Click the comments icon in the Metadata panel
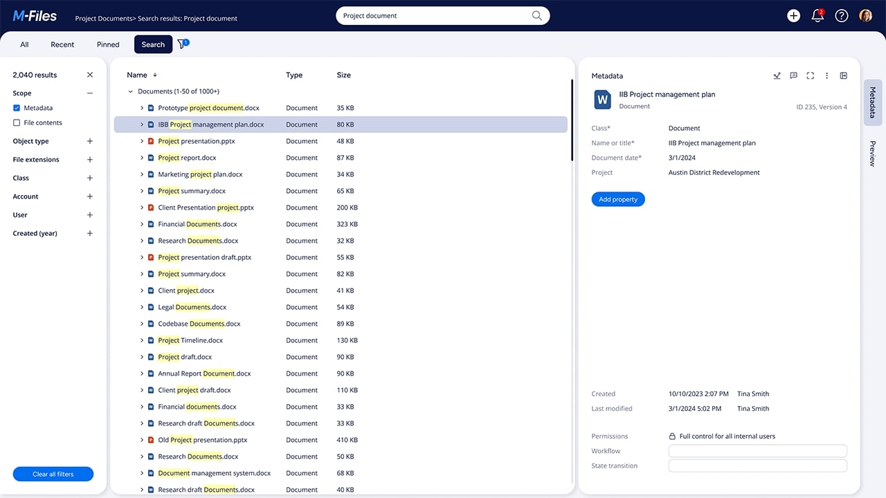This screenshot has height=498, width=886. point(793,76)
